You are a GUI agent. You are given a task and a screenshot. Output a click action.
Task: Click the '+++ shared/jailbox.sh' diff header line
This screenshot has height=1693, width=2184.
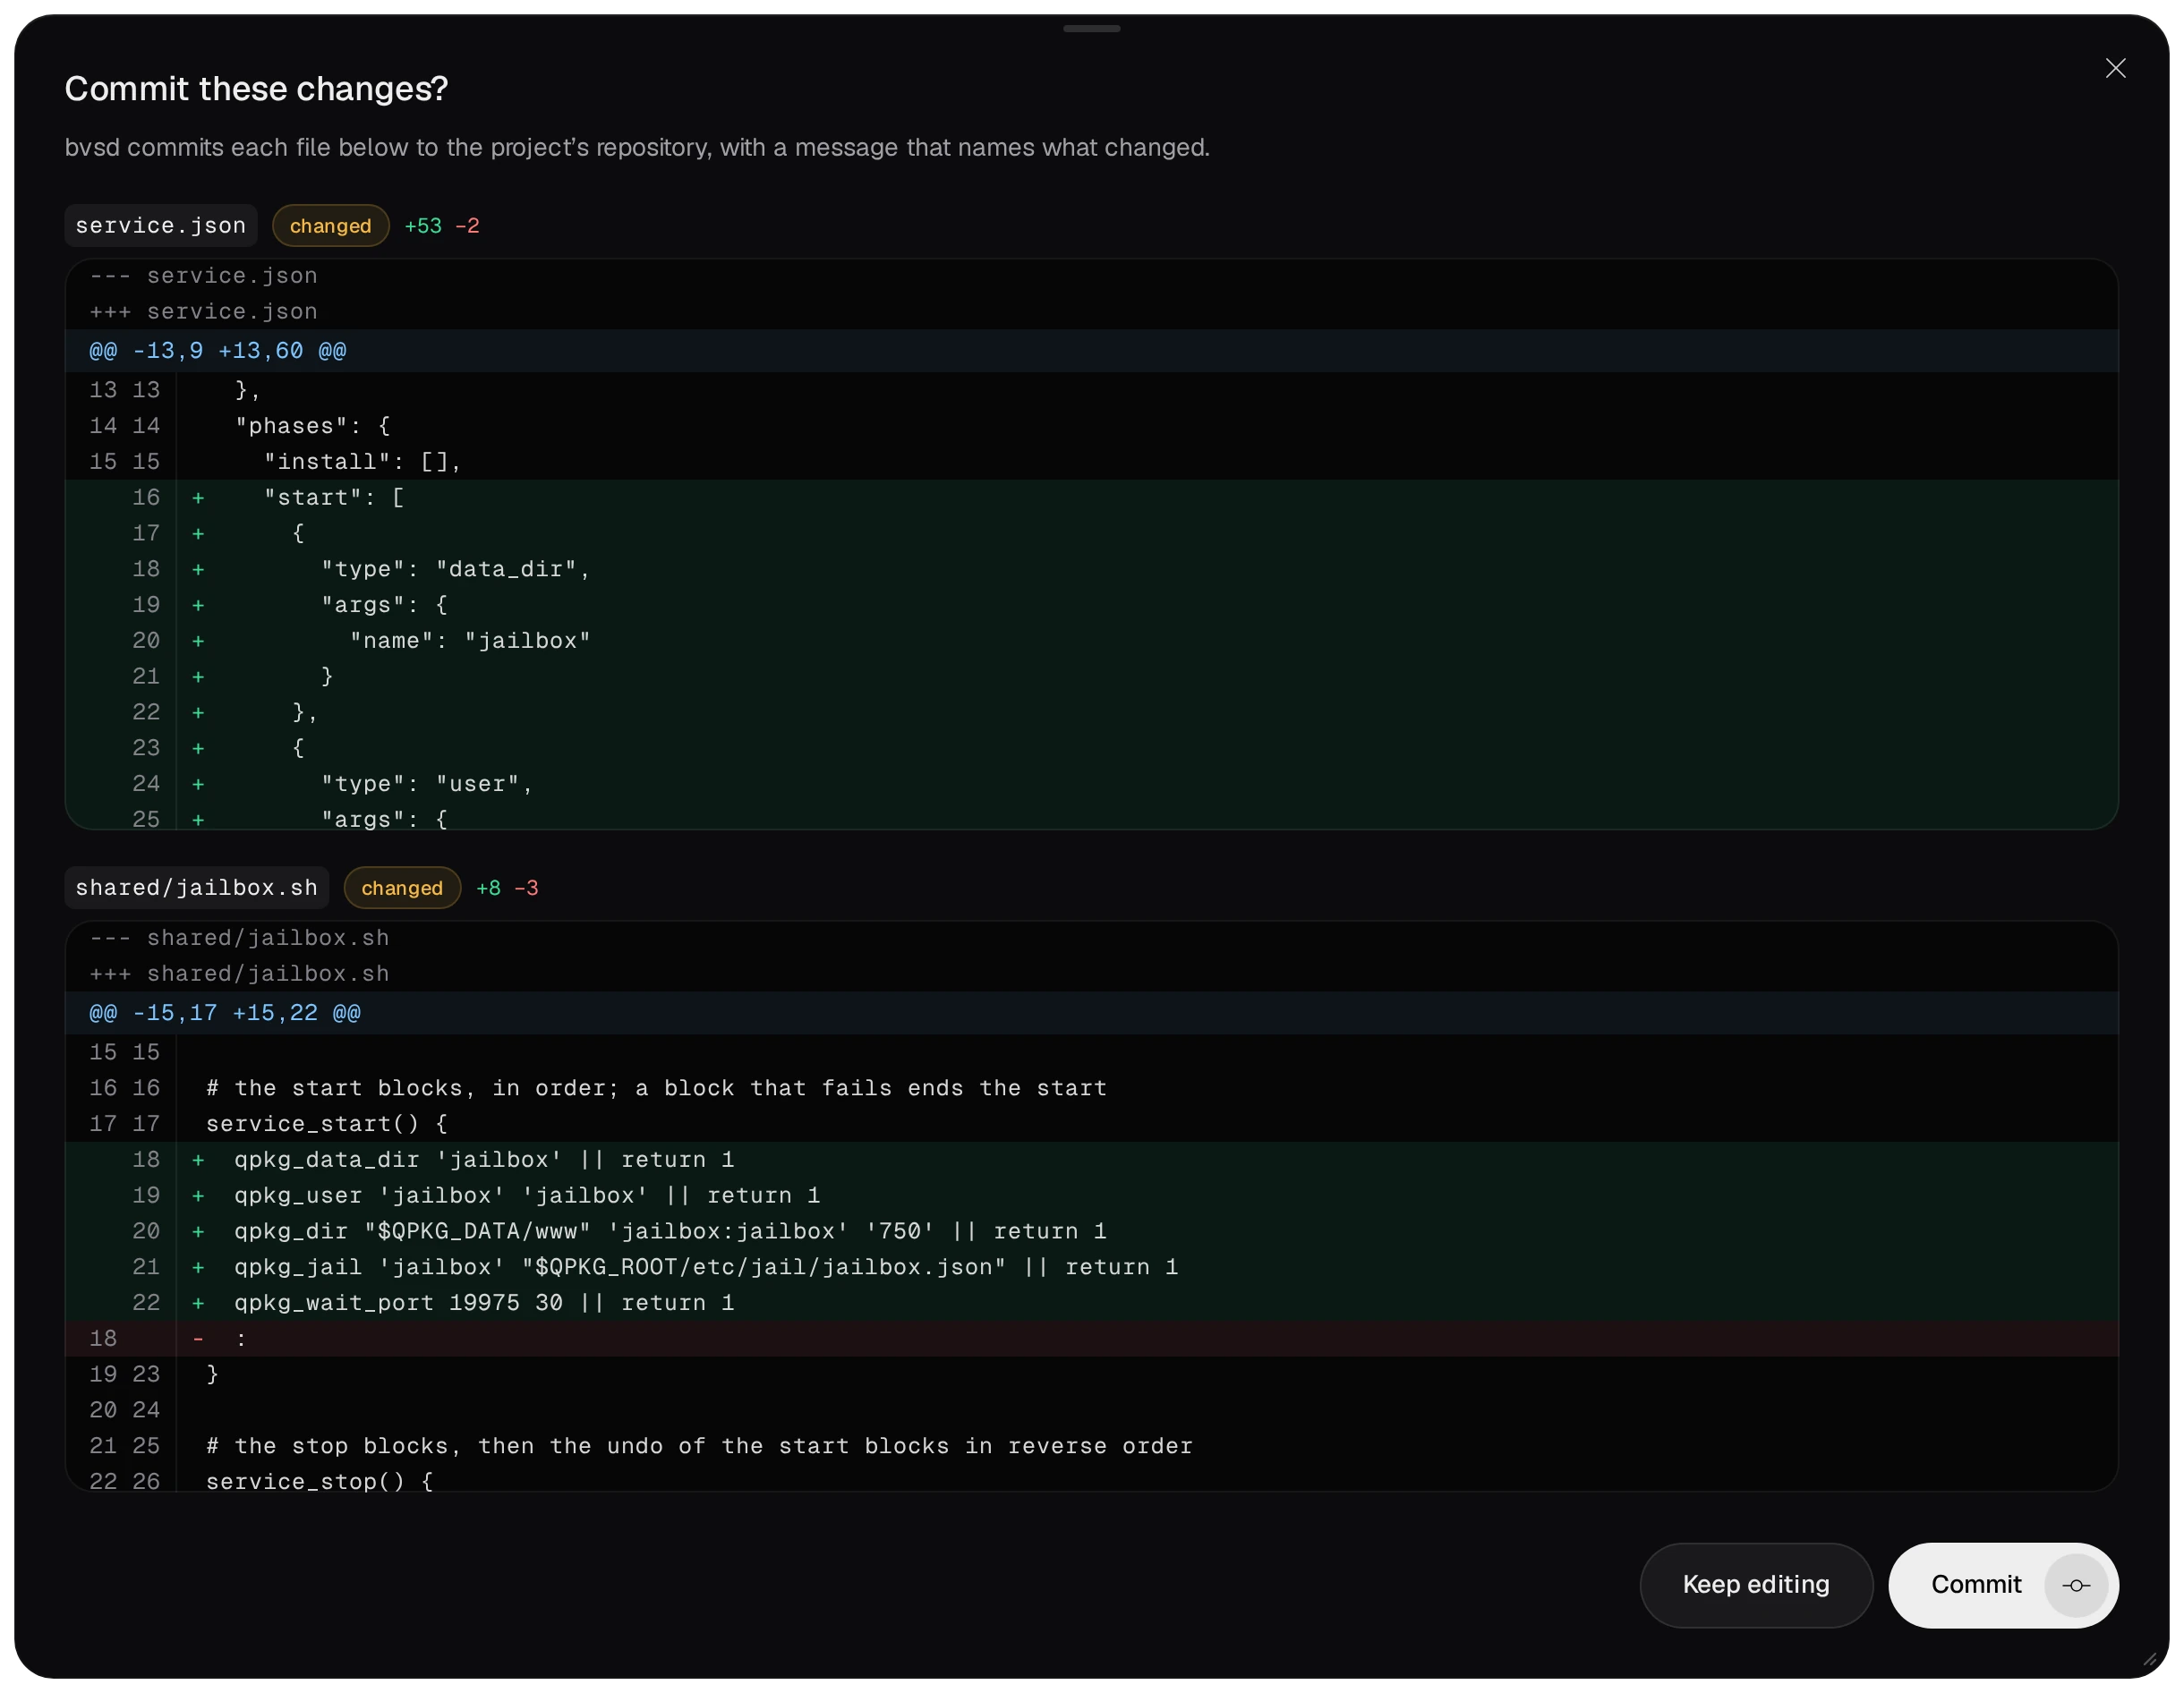tap(1092, 974)
